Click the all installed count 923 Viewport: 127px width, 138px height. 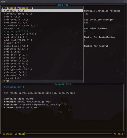pos(86,22)
